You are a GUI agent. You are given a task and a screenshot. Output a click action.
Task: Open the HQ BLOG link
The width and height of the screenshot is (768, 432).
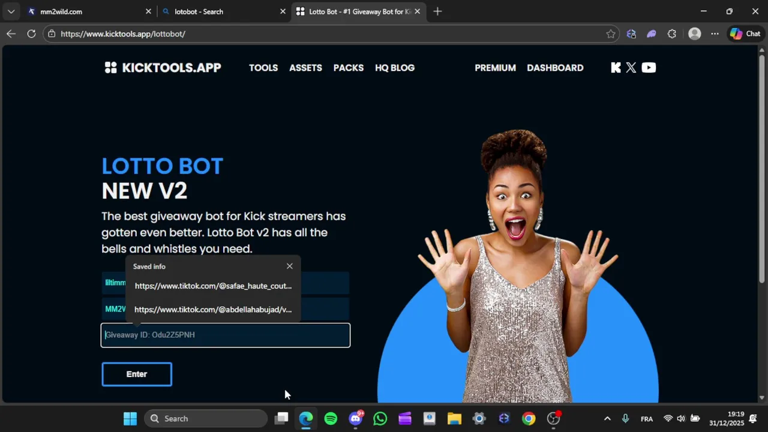(x=395, y=68)
